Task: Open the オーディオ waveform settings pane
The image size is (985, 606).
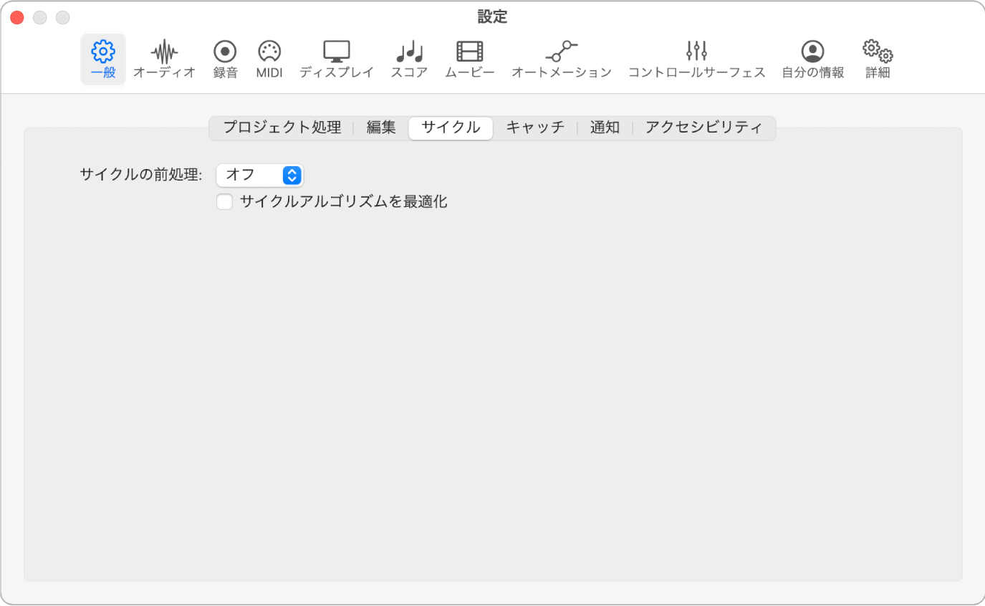Action: pyautogui.click(x=164, y=59)
